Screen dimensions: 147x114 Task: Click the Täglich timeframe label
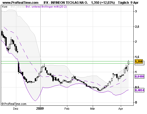click(123, 3)
